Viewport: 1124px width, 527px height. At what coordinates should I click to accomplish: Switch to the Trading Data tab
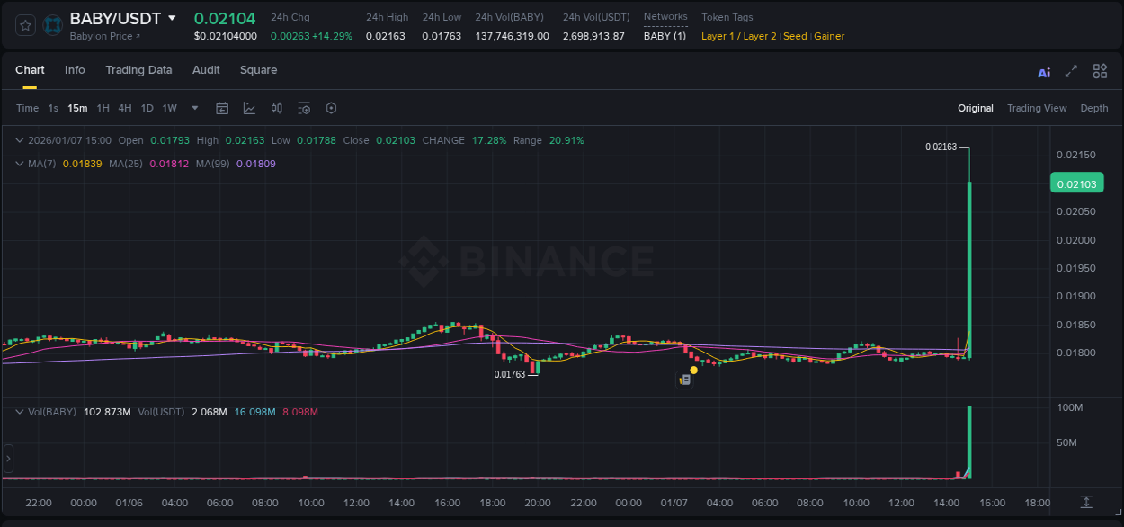pos(138,69)
